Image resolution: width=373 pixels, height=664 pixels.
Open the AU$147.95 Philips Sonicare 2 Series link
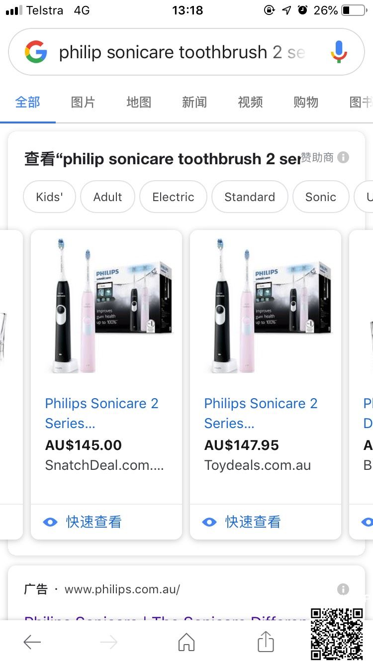click(261, 413)
